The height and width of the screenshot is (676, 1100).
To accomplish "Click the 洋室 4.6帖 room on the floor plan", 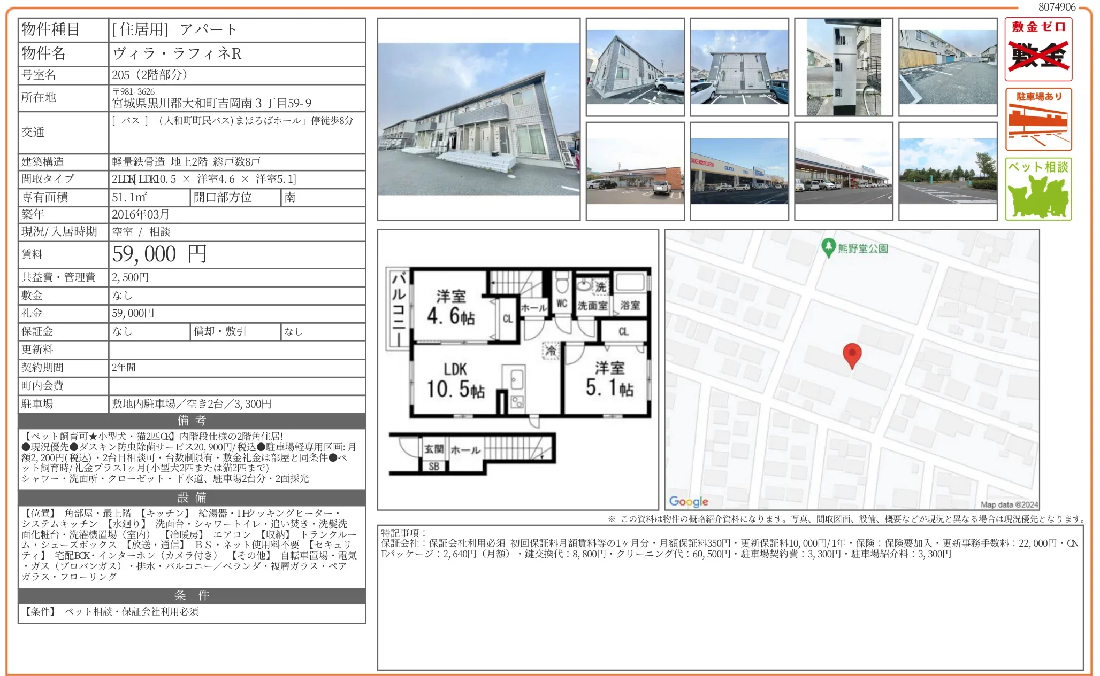I will point(450,307).
